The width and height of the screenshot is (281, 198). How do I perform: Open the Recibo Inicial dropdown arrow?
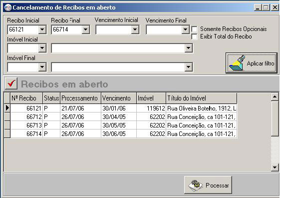(42, 29)
